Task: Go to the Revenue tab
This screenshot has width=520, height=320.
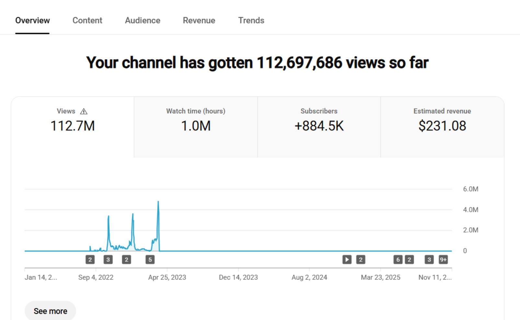Action: tap(199, 20)
